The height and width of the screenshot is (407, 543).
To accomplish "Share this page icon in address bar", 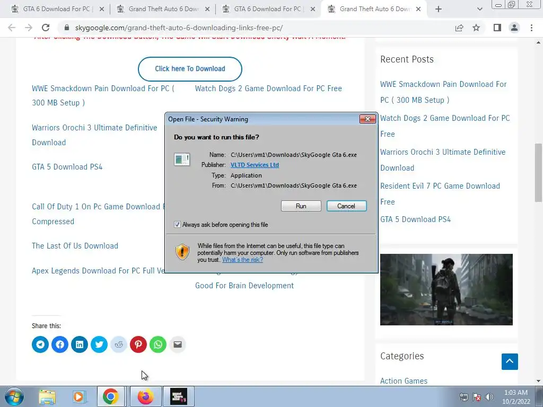I will click(x=459, y=28).
